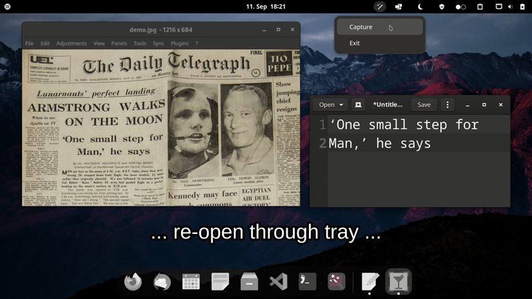
Task: Click the magic wand tray icon
Action: [380, 6]
